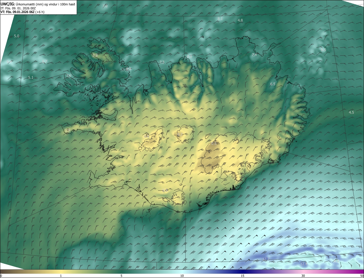Click the '12.4' value label on the map
The image size is (364, 278).
(x=304, y=264)
